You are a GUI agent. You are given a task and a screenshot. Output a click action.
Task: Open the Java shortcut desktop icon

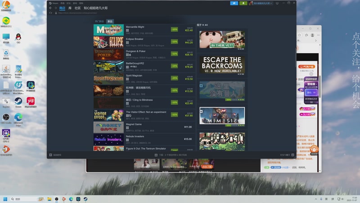click(6, 72)
